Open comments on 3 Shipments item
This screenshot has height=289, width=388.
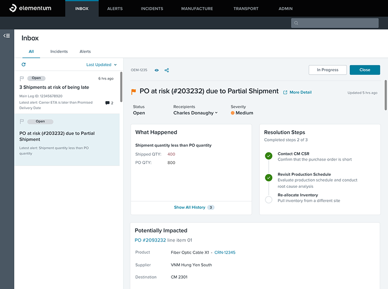coord(109,103)
